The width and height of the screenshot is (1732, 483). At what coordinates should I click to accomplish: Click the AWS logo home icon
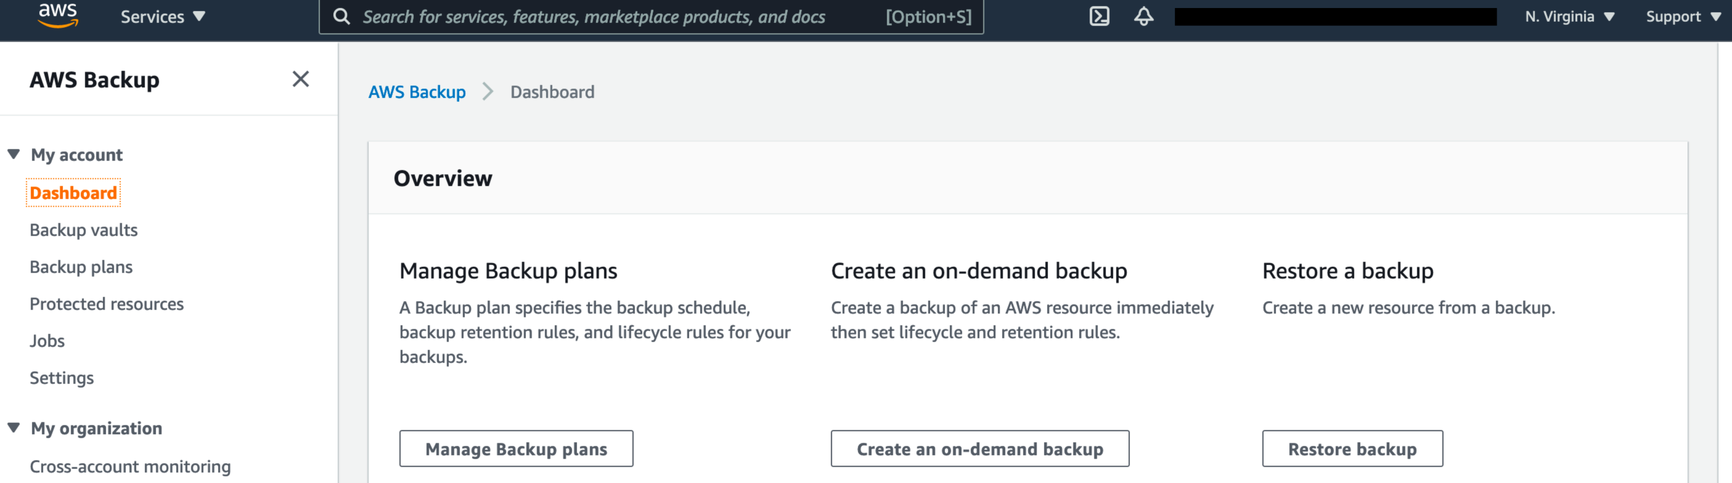coord(58,15)
